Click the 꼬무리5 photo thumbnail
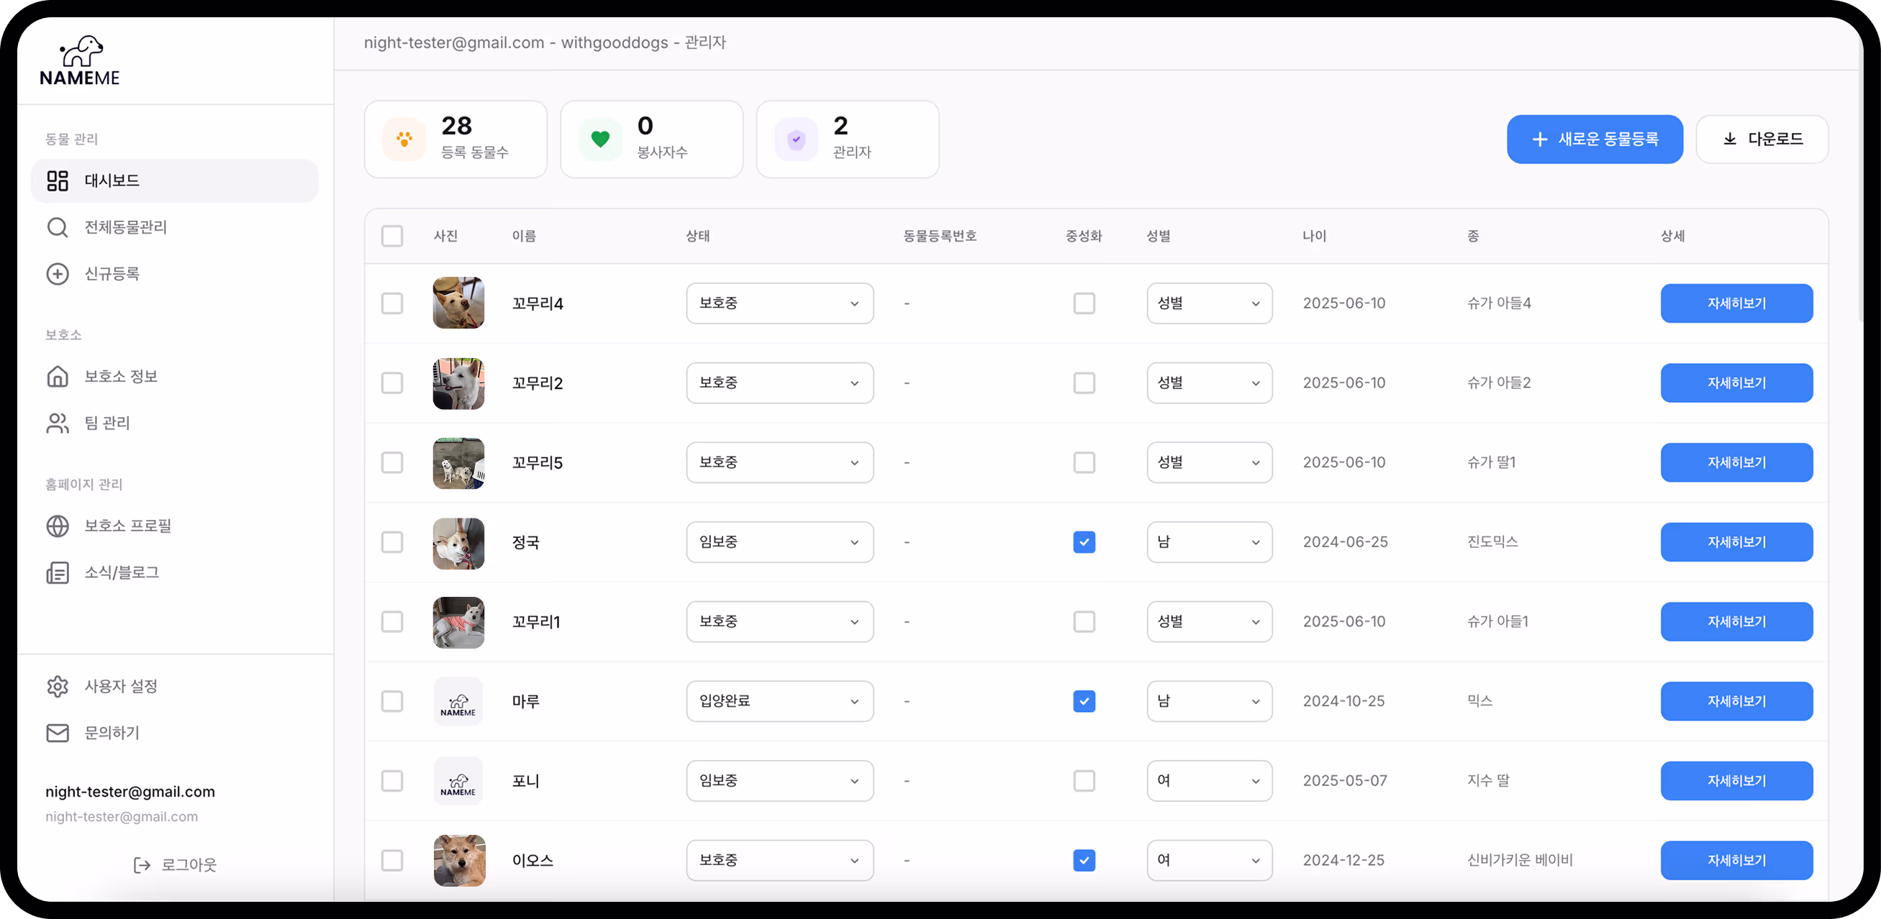The width and height of the screenshot is (1881, 919). click(458, 462)
